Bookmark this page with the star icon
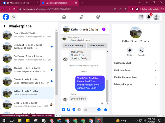 [x=125, y=9]
